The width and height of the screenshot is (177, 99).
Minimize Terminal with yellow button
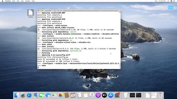click(40, 11)
